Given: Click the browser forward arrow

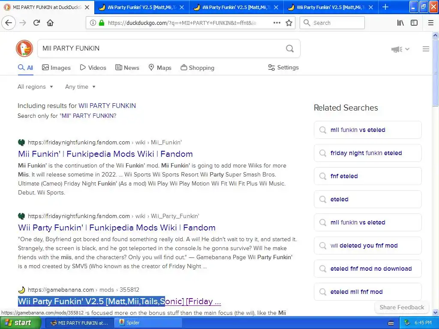Looking at the screenshot, I should 23,23.
